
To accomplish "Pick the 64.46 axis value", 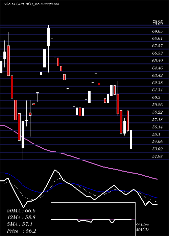I will coord(158,68).
